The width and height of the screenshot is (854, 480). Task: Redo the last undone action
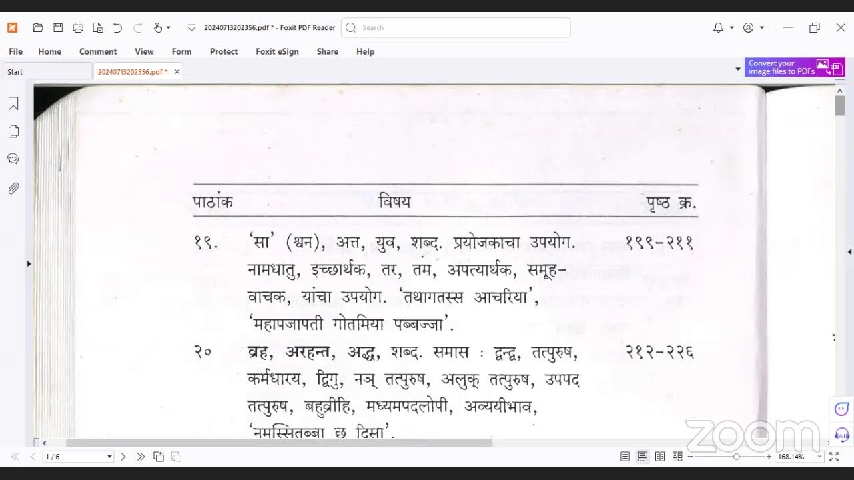tap(138, 27)
